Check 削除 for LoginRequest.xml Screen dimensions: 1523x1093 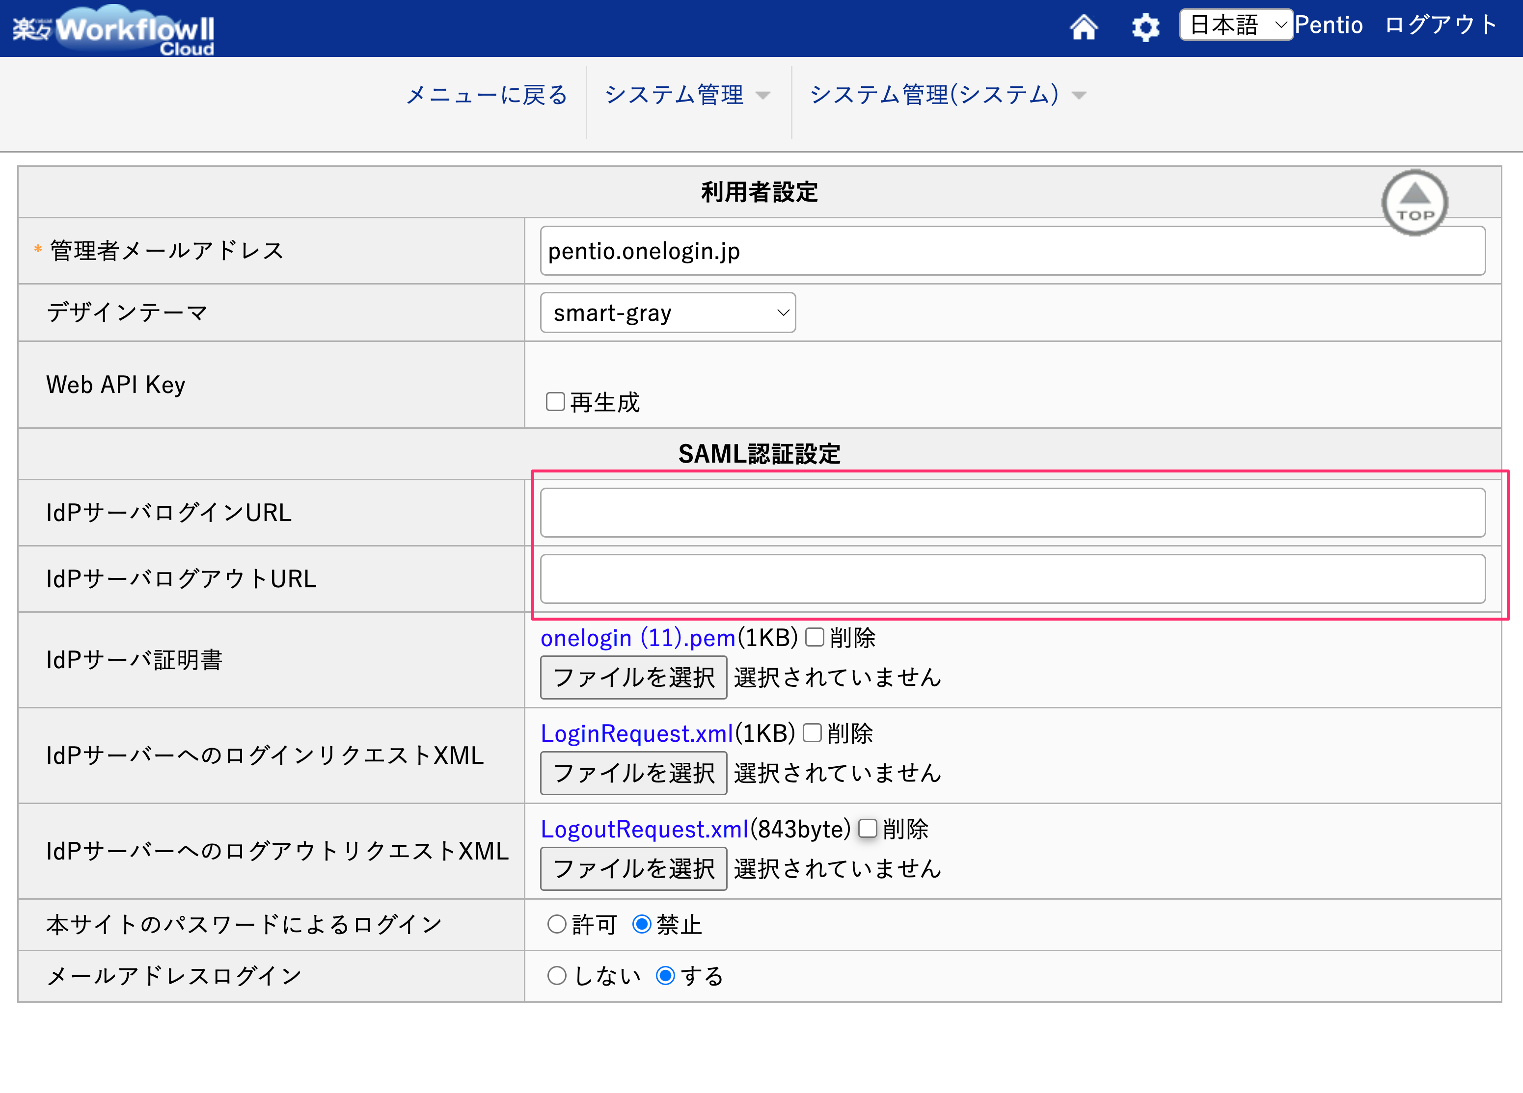812,733
